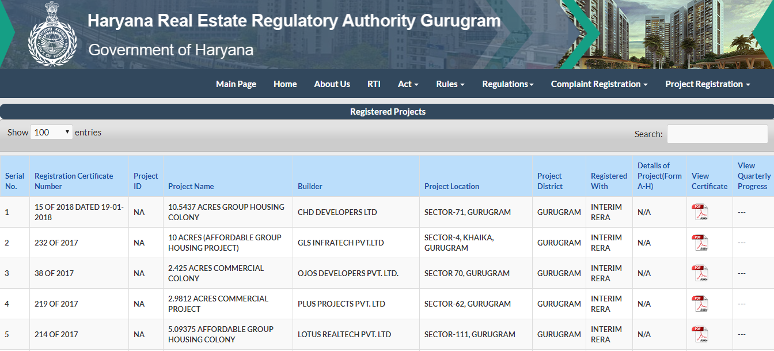Open PDF certificate for PLUS PROJECTS PVT. LTD
Screen dimensions: 774x351
click(x=701, y=303)
